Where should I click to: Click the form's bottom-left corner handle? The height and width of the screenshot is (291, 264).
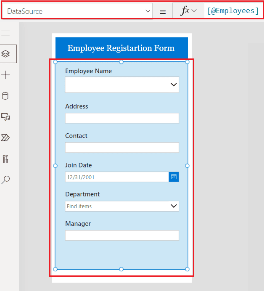(x=55, y=269)
